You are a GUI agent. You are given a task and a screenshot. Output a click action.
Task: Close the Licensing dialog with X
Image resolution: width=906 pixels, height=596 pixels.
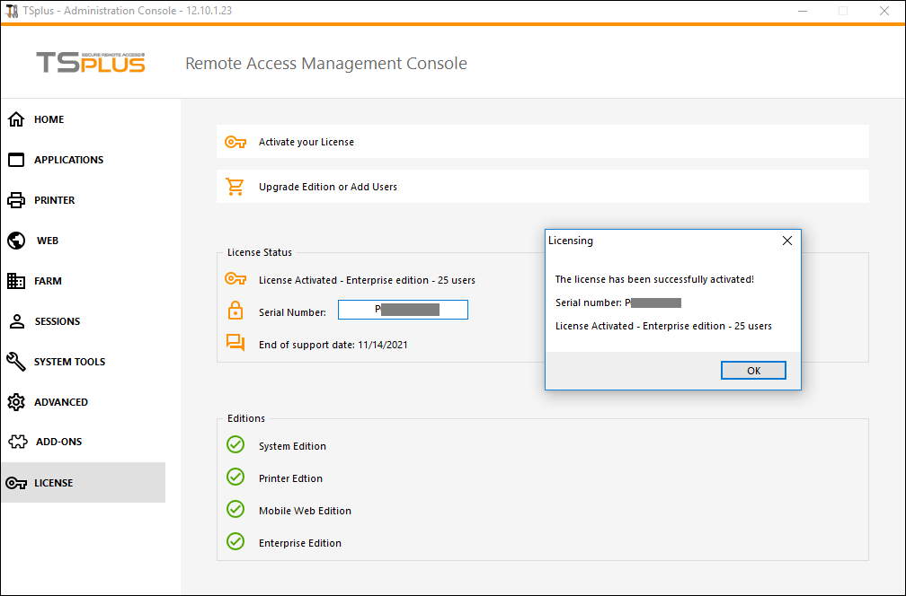(787, 241)
